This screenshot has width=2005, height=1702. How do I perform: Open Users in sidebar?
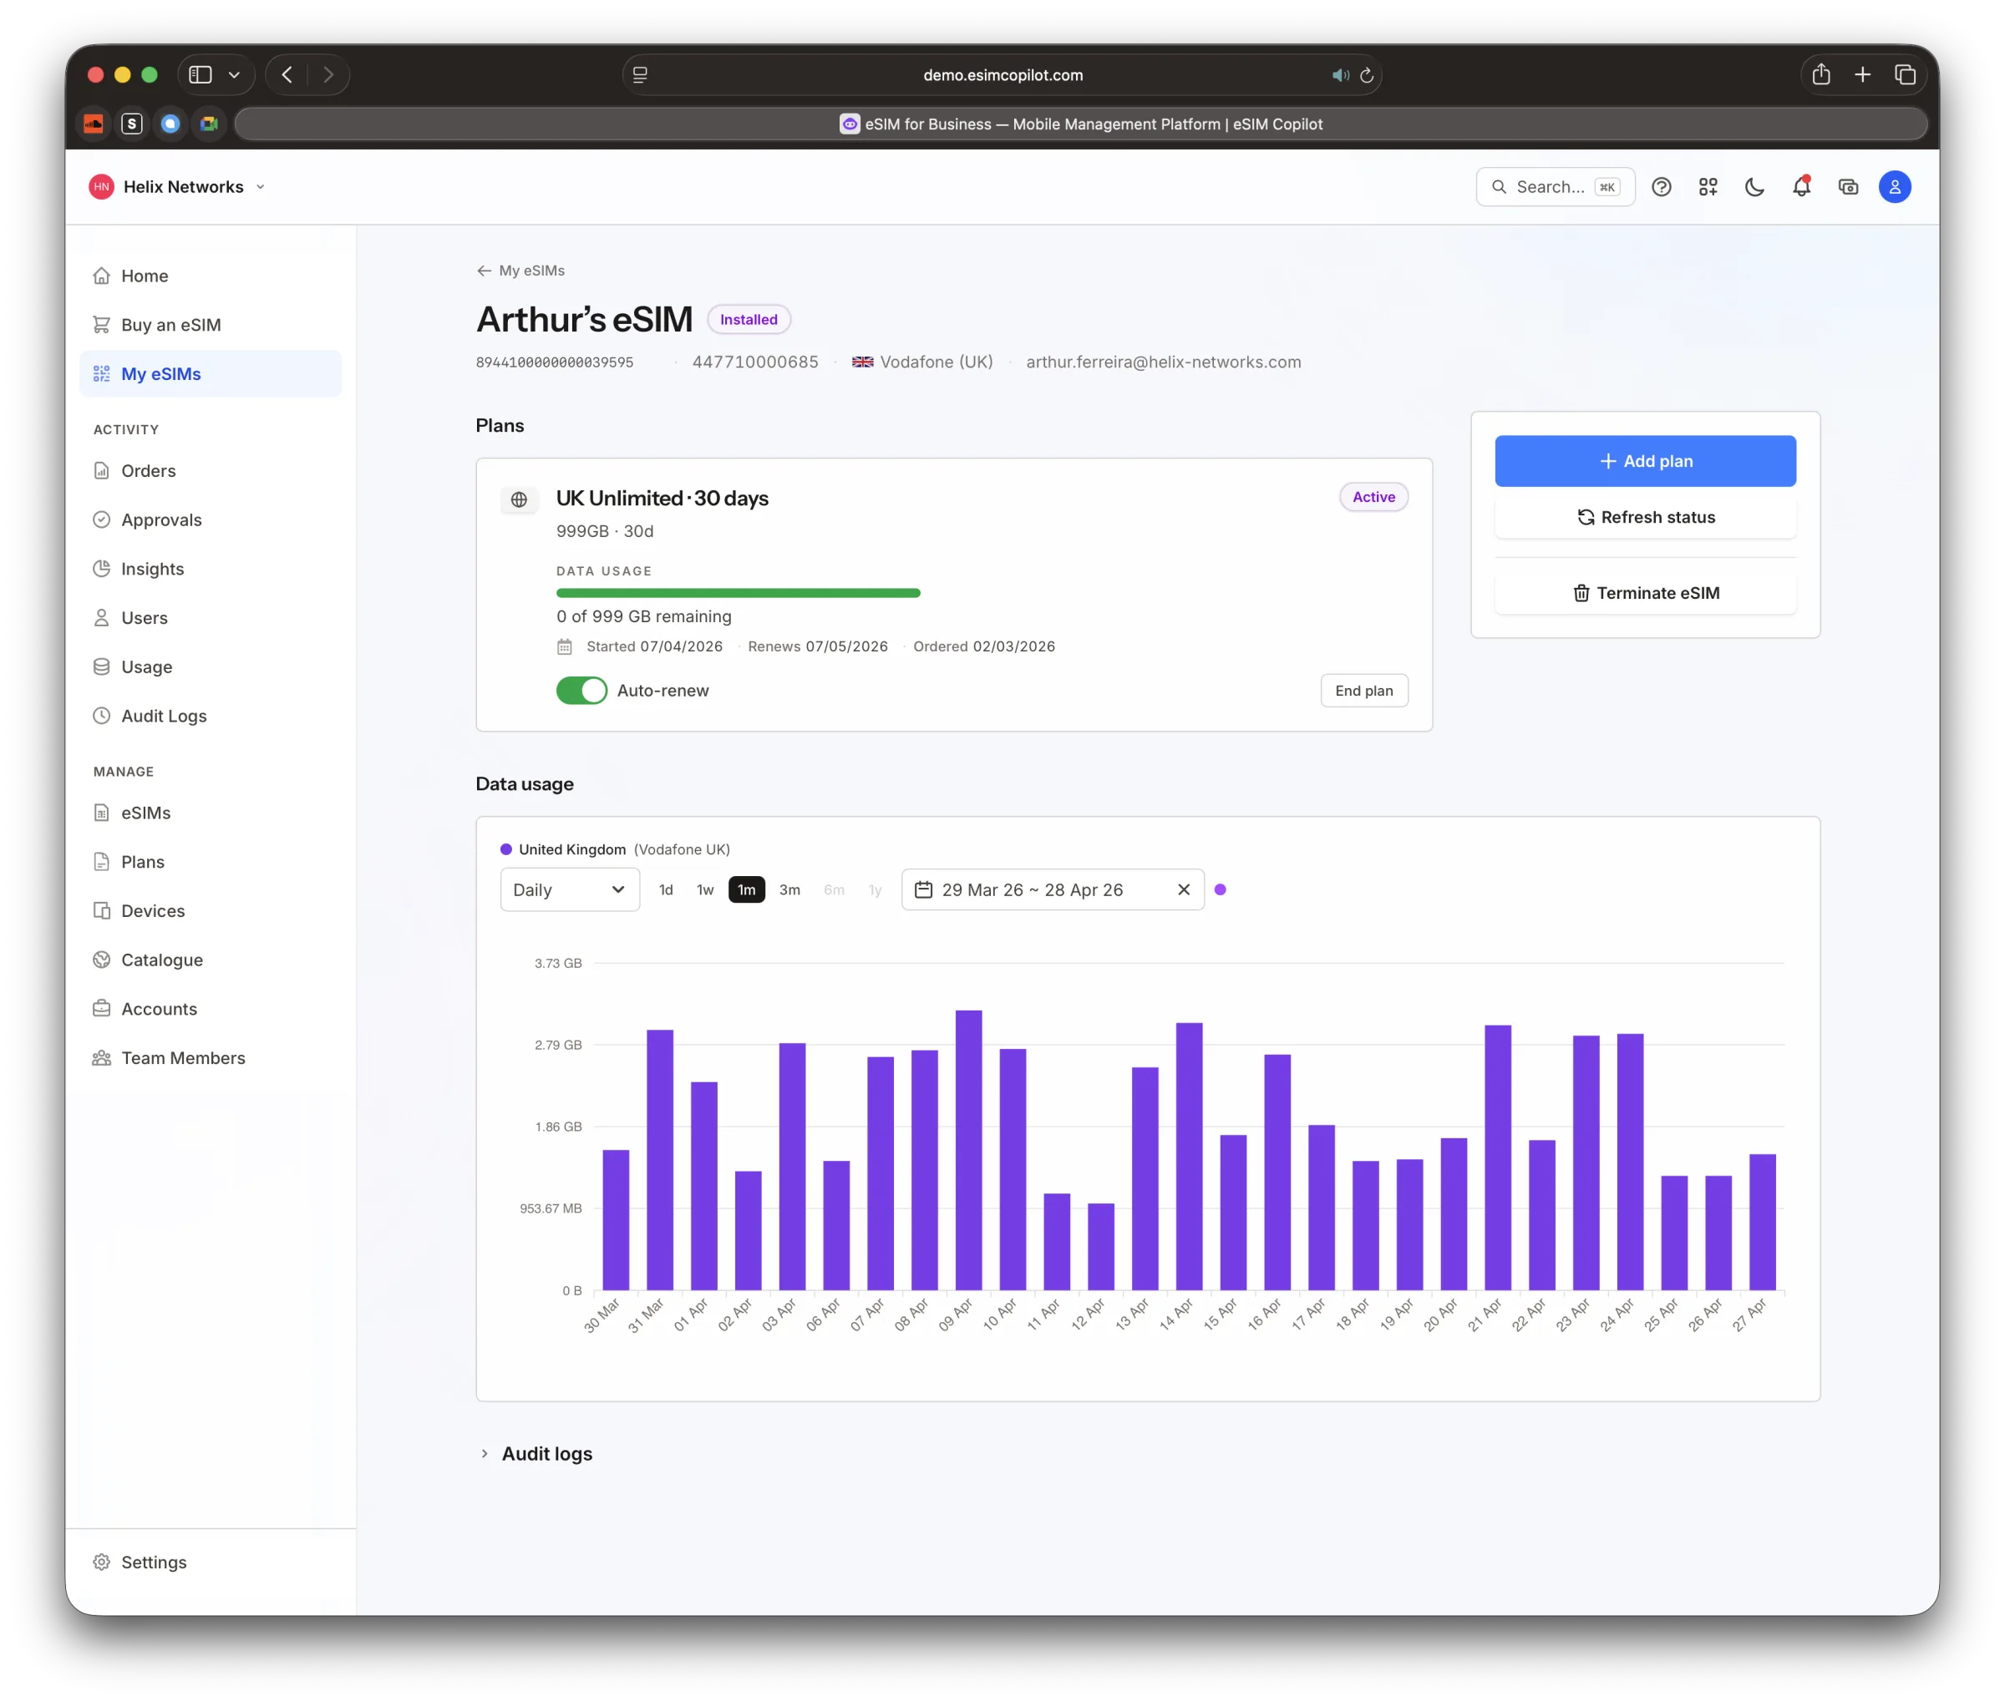(211, 617)
